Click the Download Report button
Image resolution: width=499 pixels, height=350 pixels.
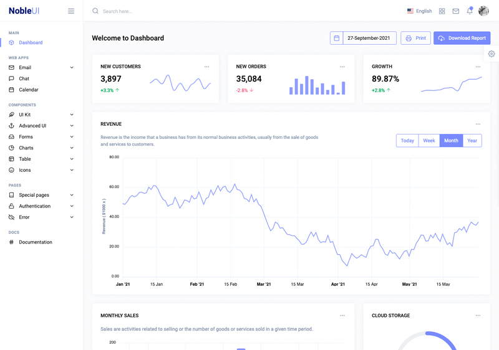[462, 38]
